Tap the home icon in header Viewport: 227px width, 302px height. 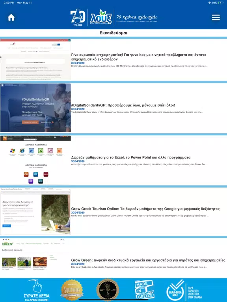pos(11,18)
